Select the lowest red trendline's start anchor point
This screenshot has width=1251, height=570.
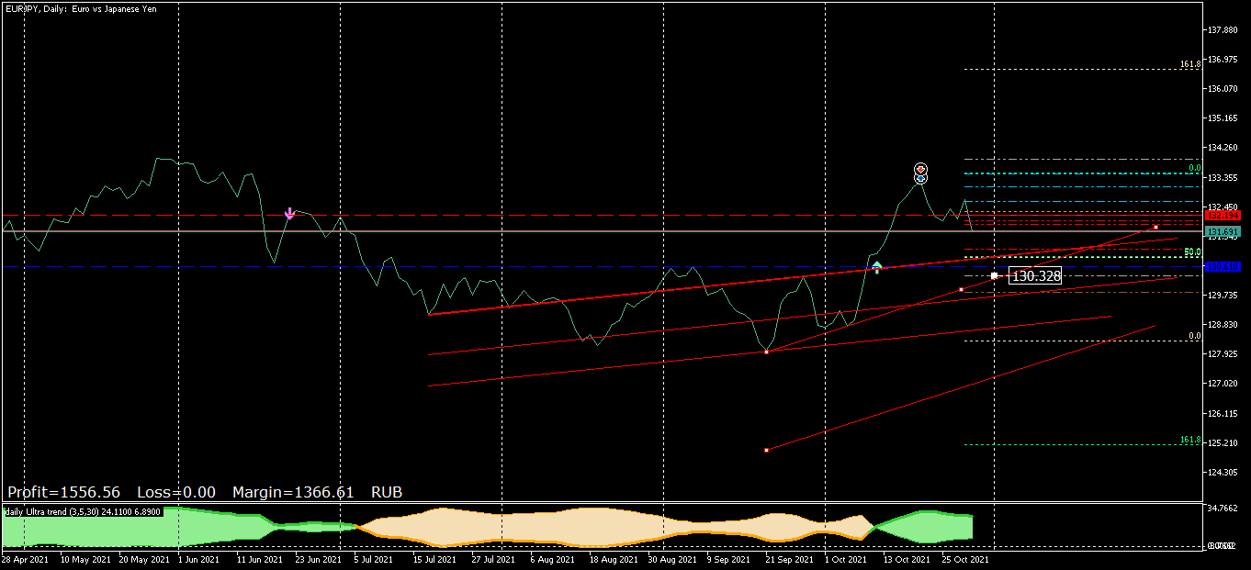[766, 450]
